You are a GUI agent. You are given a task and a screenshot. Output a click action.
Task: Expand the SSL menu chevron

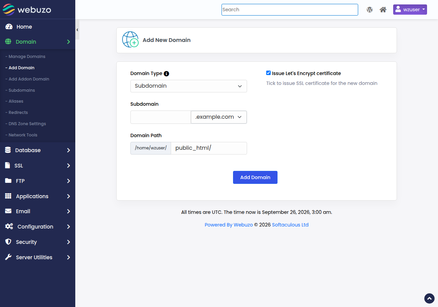(68, 165)
